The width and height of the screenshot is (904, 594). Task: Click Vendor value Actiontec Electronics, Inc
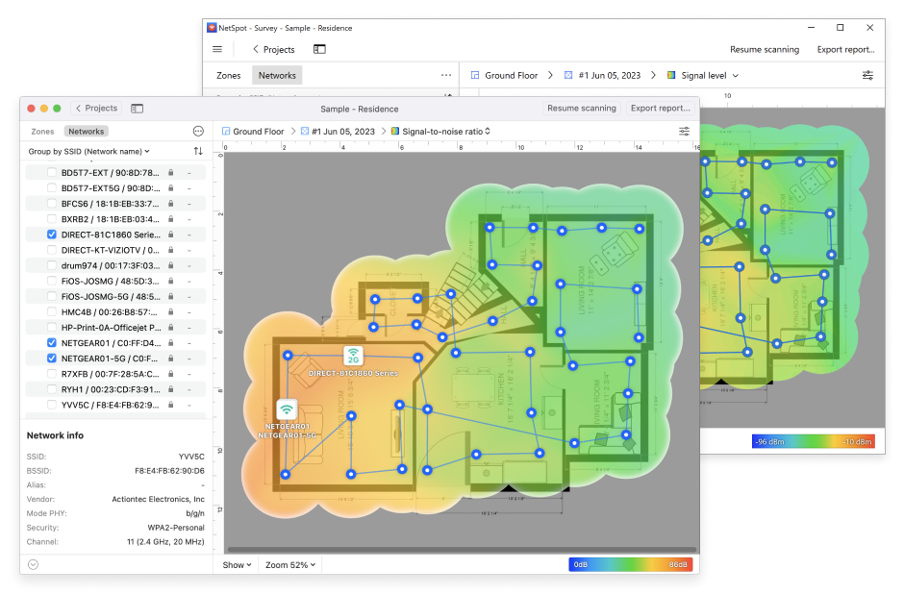coord(158,499)
